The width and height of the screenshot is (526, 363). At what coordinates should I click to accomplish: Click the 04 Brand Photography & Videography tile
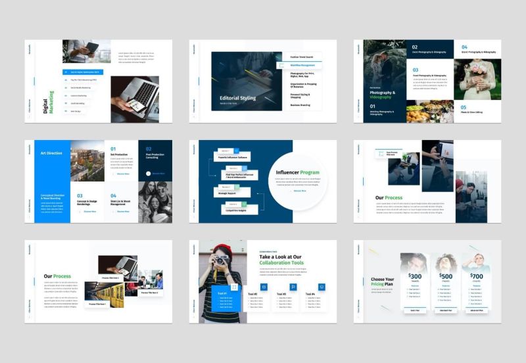pos(478,49)
